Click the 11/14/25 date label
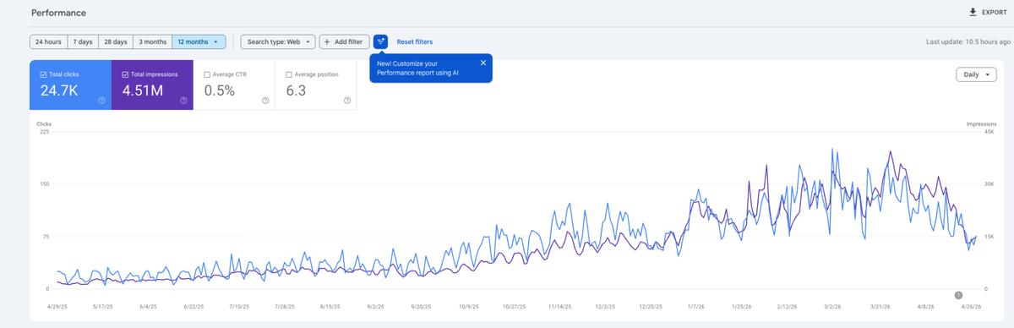The height and width of the screenshot is (328, 1014). click(x=560, y=307)
